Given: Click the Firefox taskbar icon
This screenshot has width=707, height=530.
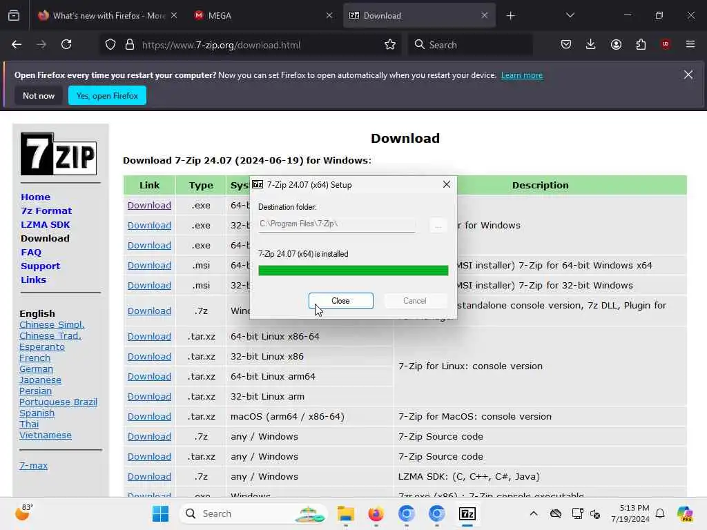Looking at the screenshot, I should pyautogui.click(x=376, y=513).
